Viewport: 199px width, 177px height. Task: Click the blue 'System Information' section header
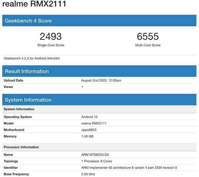[x=99, y=100]
